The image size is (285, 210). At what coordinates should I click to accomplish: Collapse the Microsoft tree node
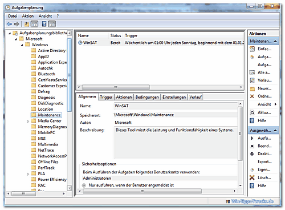coord(16,39)
